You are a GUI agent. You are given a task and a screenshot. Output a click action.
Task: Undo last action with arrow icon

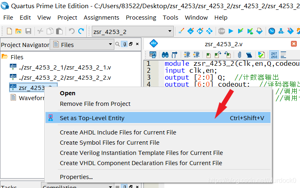coord(72,31)
